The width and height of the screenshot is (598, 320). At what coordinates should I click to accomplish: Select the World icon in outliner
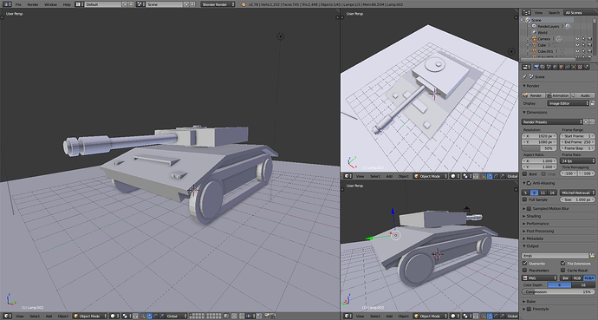[534, 32]
